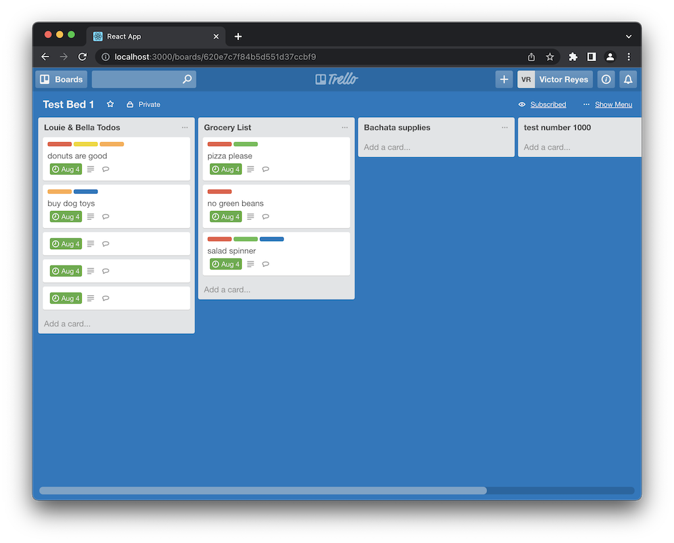The image size is (674, 543).
Task: Click the info icon in the header
Action: coord(606,80)
